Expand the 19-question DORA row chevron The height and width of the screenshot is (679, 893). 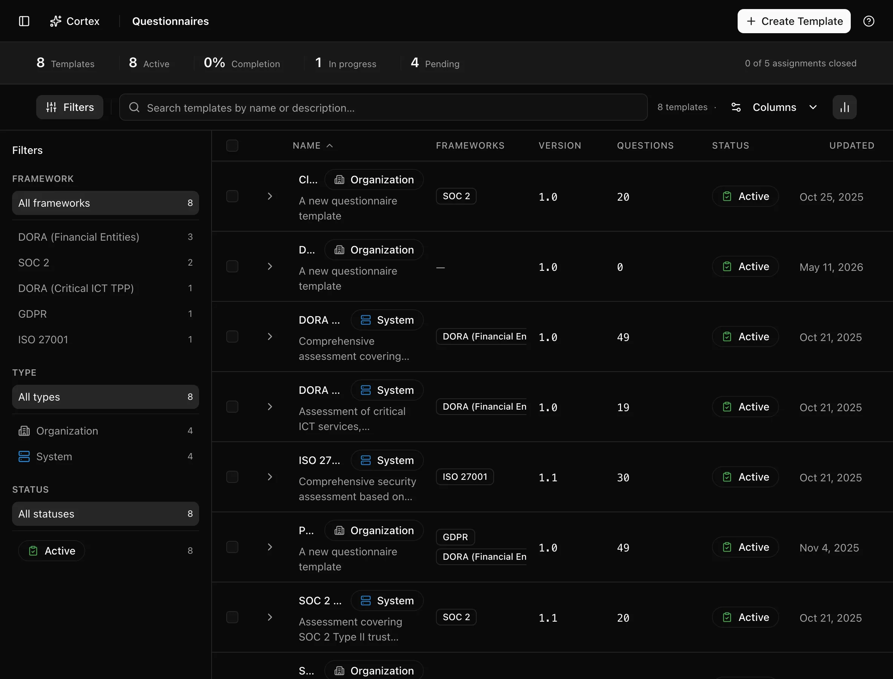[x=270, y=407]
